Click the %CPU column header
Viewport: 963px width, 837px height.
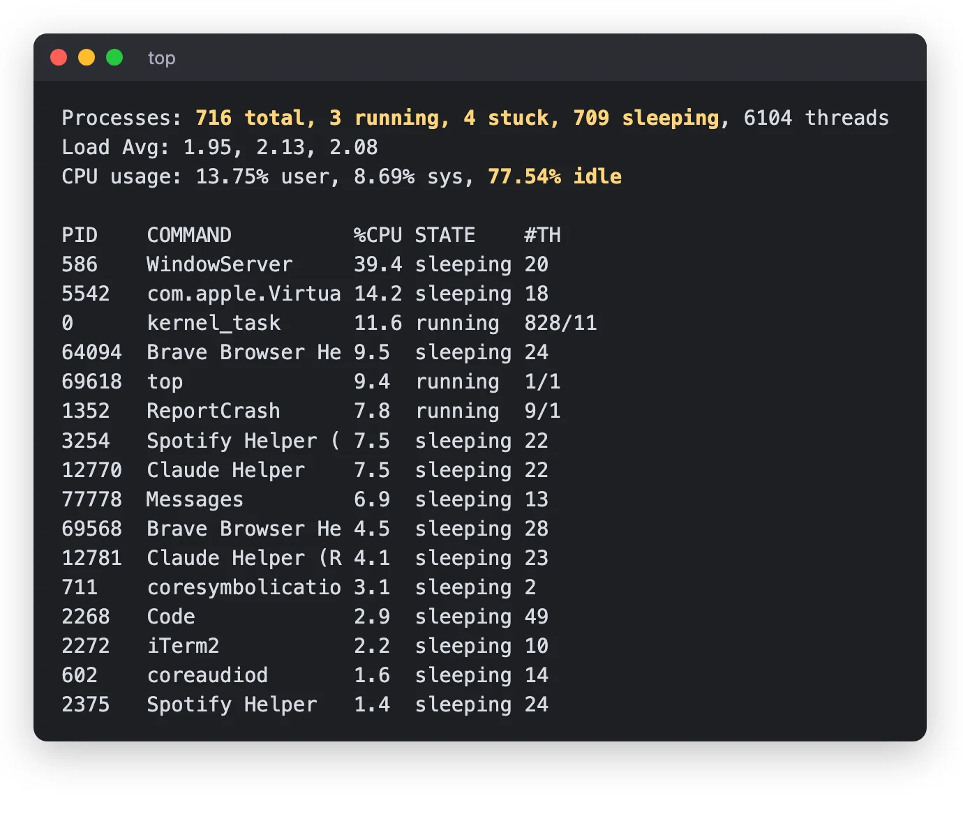coord(378,235)
